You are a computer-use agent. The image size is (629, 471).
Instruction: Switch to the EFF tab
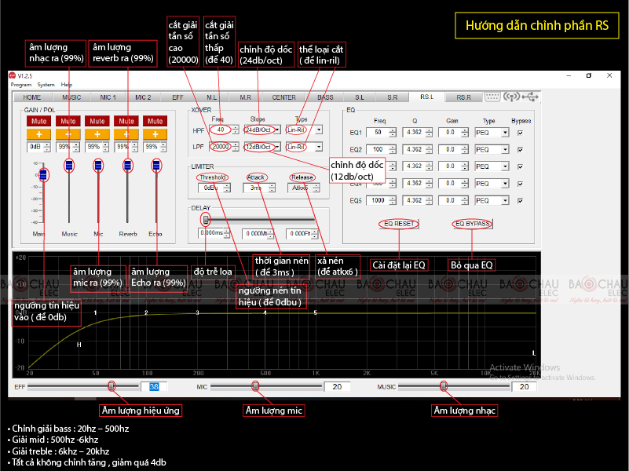[177, 97]
